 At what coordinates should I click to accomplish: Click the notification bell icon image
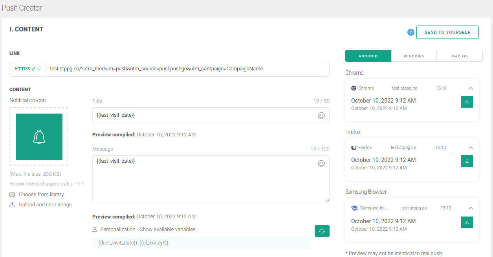point(39,137)
